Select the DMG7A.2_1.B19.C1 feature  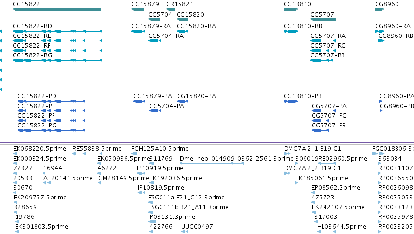coord(287,154)
